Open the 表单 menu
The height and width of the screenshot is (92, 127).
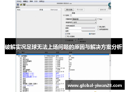click(31, 1)
